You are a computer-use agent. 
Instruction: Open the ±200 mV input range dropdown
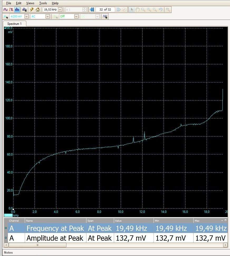(26, 16)
